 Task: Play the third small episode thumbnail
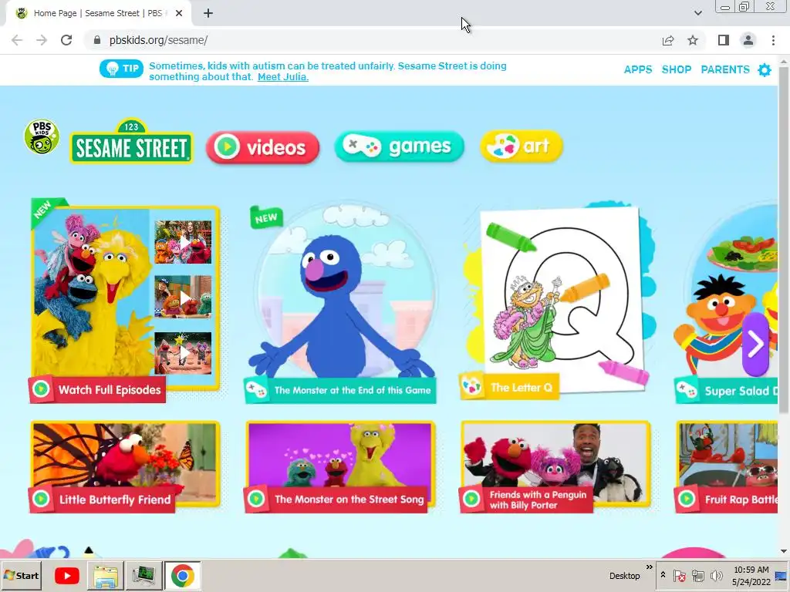point(183,352)
